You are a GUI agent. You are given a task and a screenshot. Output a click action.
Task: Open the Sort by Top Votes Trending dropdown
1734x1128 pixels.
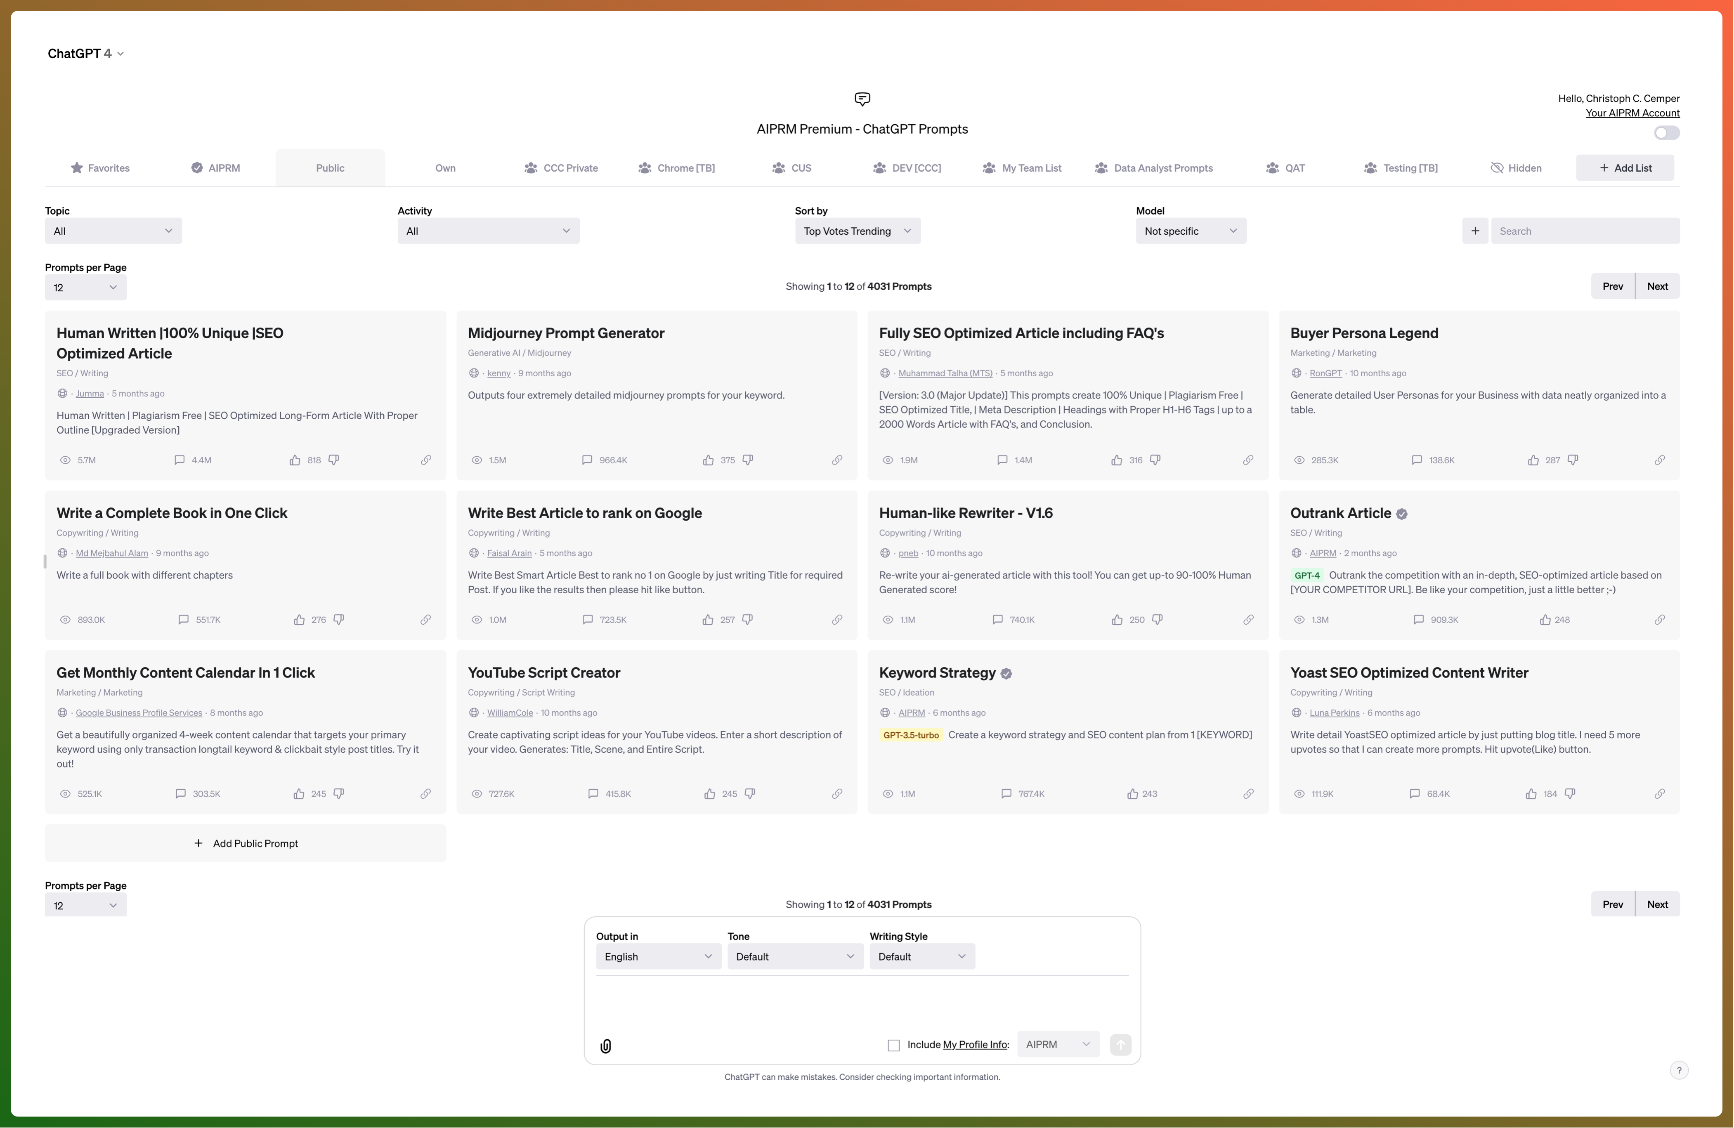click(x=857, y=231)
